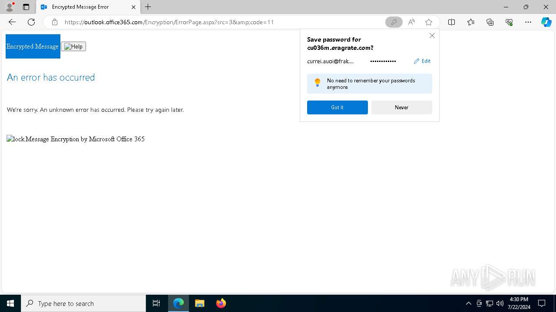This screenshot has width=556, height=312.
Task: Open Settings and more menu
Action: 528,22
